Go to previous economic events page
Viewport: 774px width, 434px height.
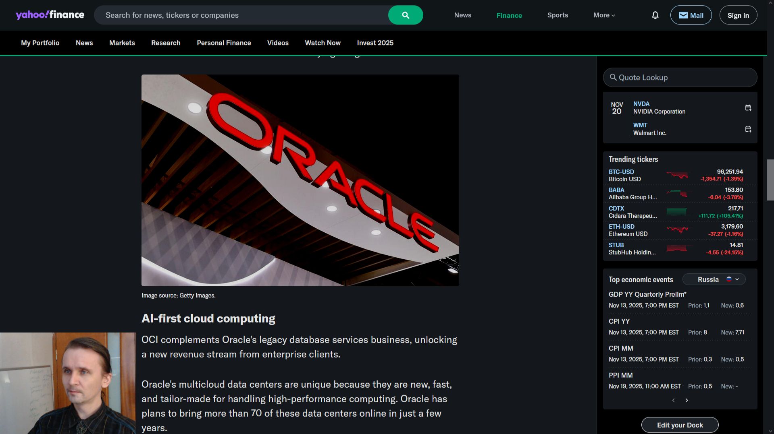(x=673, y=400)
